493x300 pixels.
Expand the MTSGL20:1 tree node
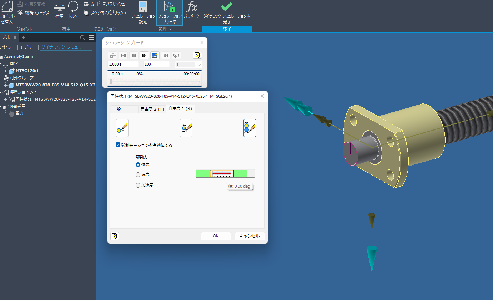5,71
